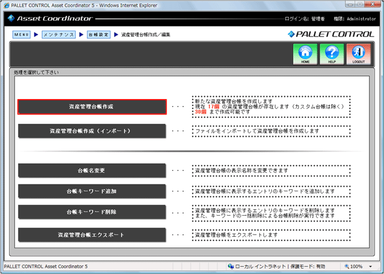Open the 100% zoom dropdown arrow
Screen dimensions: 384x274
click(370, 266)
